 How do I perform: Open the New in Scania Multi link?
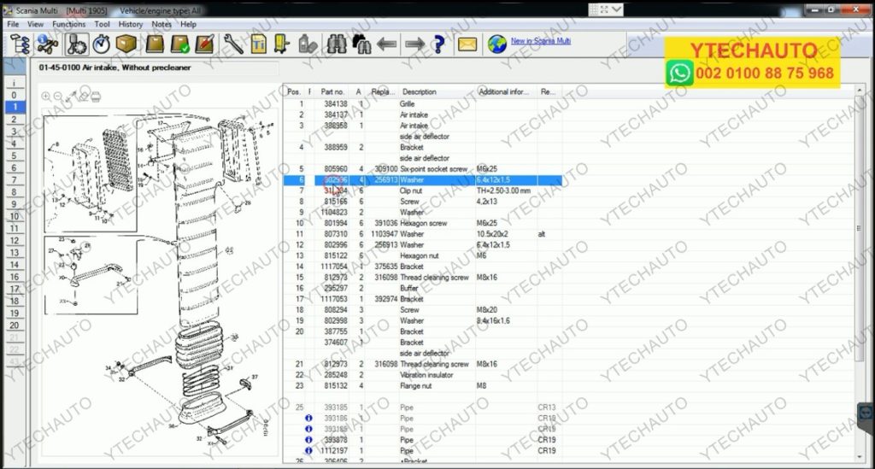pos(540,41)
